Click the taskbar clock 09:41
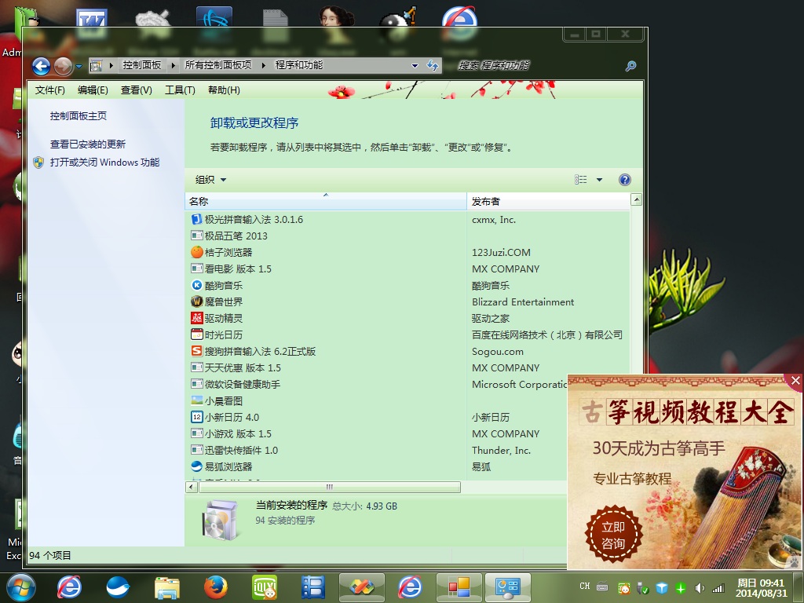The height and width of the screenshot is (603, 804). (x=760, y=588)
